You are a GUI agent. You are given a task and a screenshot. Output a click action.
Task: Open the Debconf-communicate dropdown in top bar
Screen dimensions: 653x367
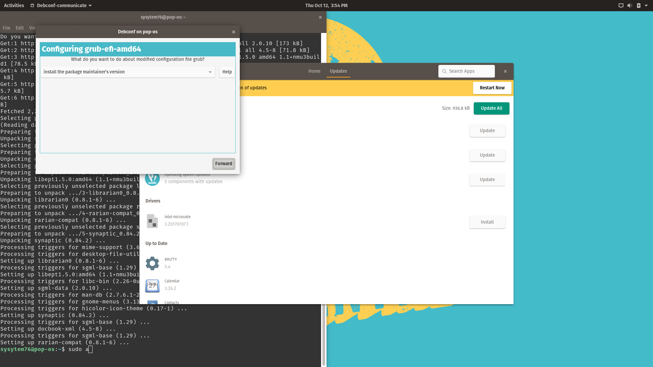(61, 5)
